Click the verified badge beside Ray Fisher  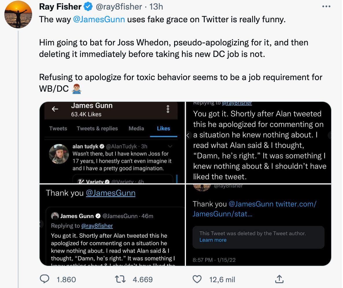[88, 6]
